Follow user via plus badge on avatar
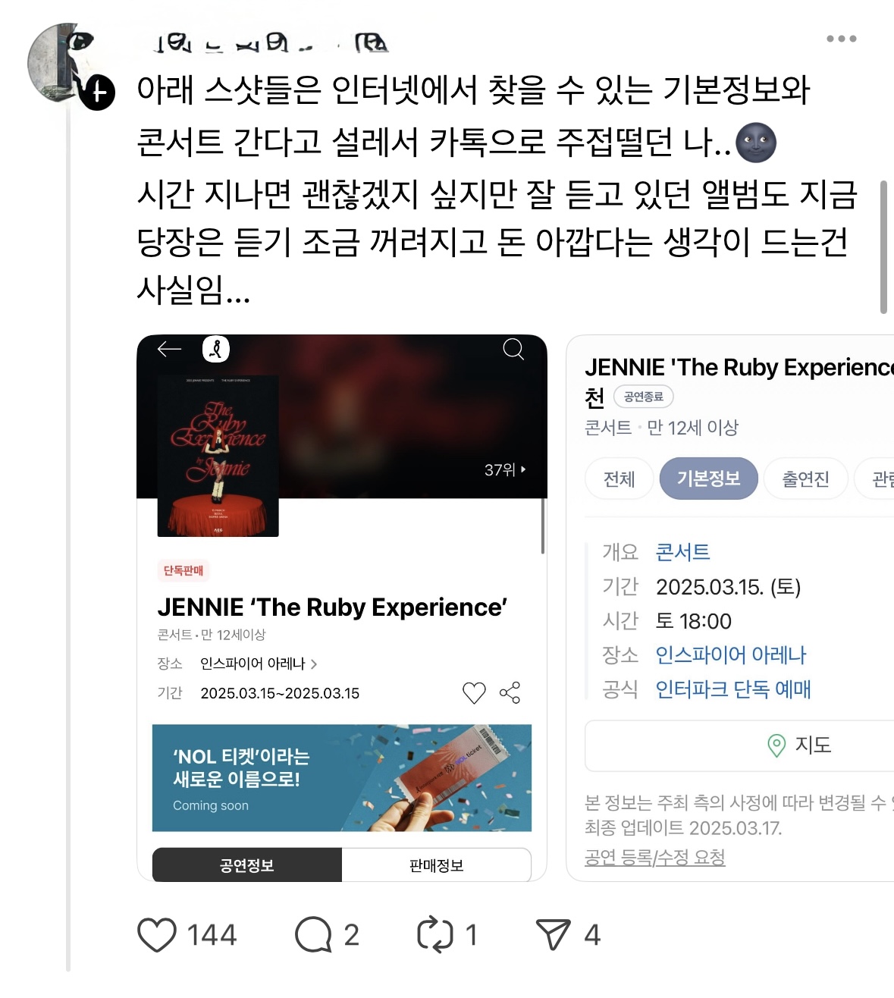 tap(98, 93)
